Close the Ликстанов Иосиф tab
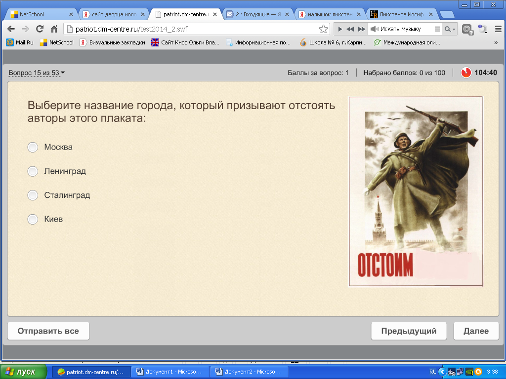Screen dimensions: 506x379 tap(431, 14)
